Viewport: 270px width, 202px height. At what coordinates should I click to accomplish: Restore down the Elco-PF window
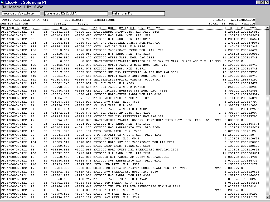click(x=262, y=2)
